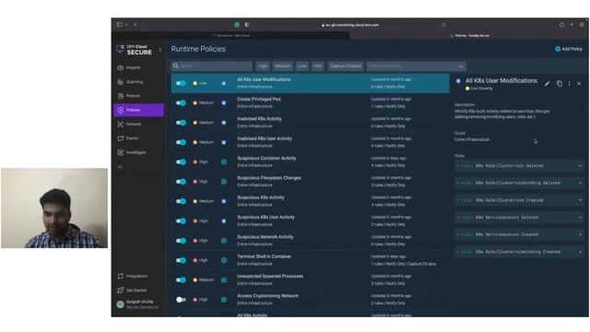The image size is (590, 332).
Task: Click type icon for Terminal Shell in Container
Action: click(x=224, y=260)
